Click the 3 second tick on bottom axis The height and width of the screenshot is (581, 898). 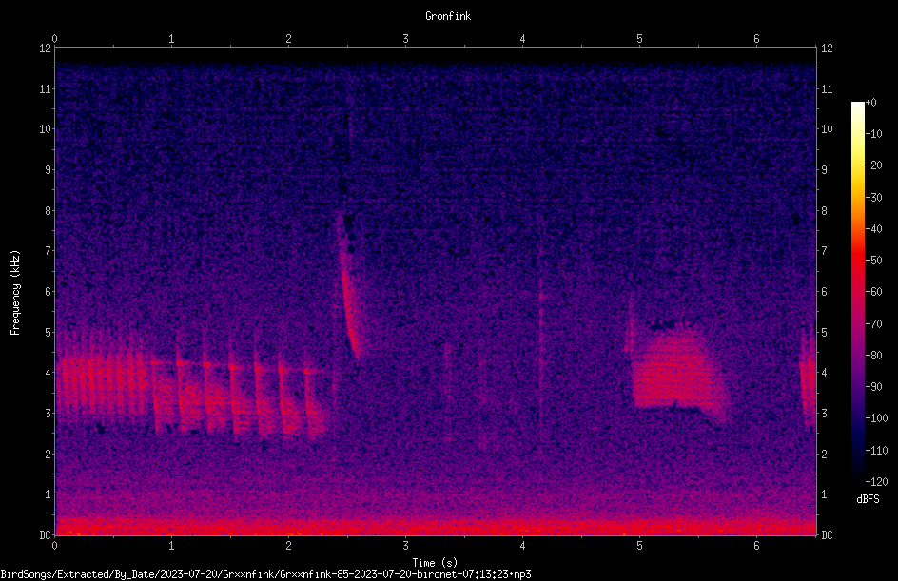405,546
